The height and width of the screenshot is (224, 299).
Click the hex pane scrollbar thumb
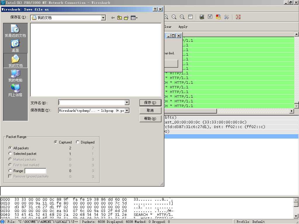pyautogui.click(x=296, y=204)
